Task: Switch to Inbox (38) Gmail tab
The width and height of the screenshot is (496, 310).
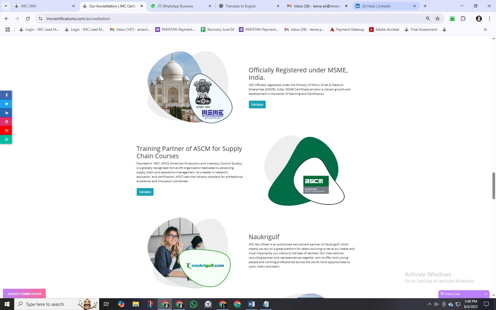Action: tap(317, 6)
